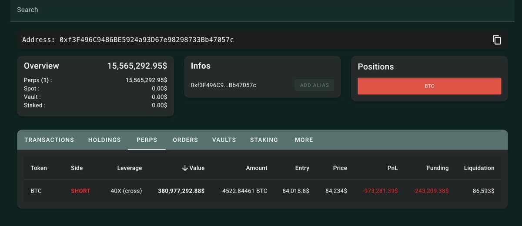This screenshot has width=522, height=226.
Task: Click the Staked row label
Action: pos(34,105)
